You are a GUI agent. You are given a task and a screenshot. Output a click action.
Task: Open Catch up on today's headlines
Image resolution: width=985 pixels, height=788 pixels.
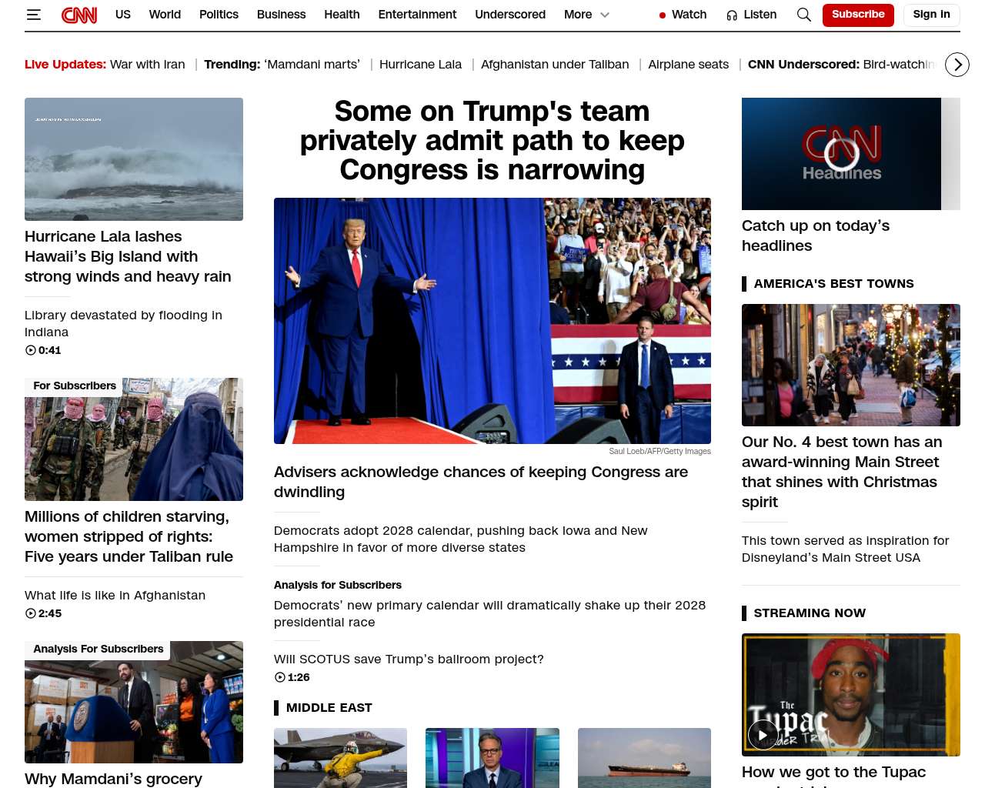[816, 235]
